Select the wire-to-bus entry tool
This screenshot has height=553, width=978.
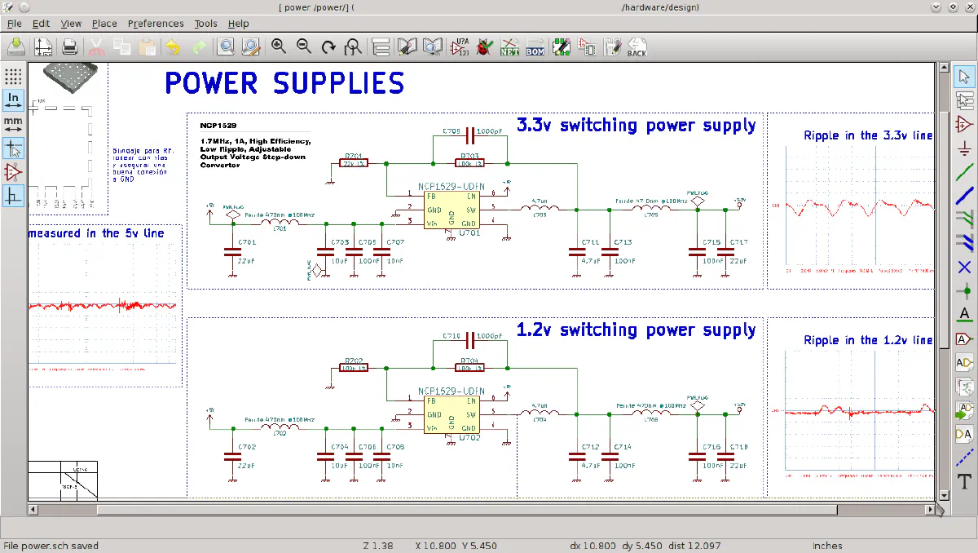click(965, 219)
